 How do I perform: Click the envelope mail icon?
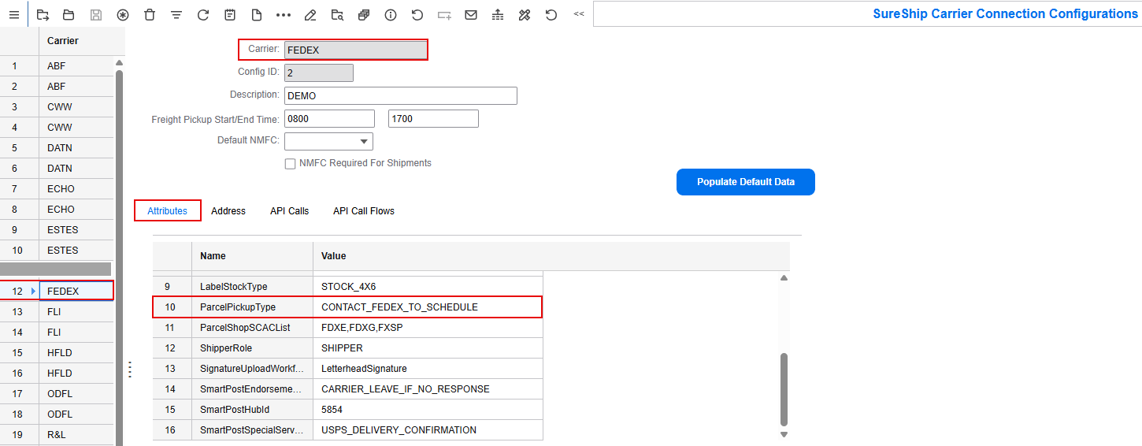(x=471, y=15)
